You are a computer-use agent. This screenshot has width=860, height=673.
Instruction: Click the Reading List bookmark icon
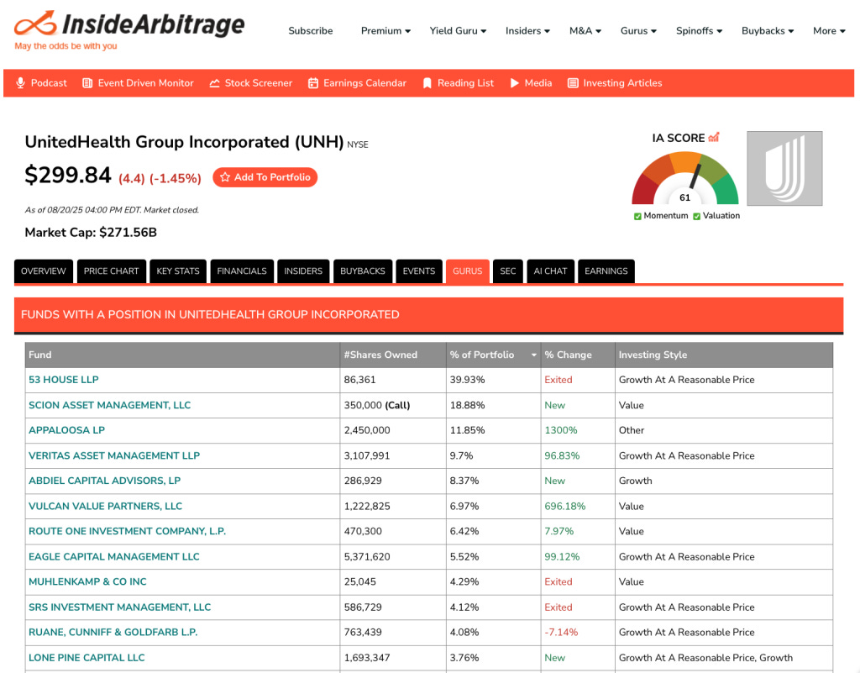click(427, 83)
